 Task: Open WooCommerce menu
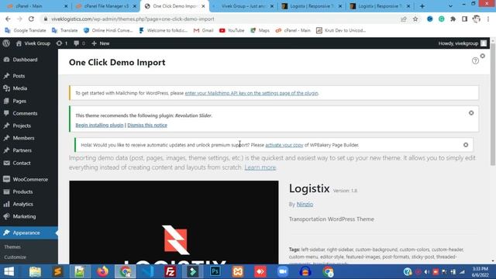pos(30,179)
